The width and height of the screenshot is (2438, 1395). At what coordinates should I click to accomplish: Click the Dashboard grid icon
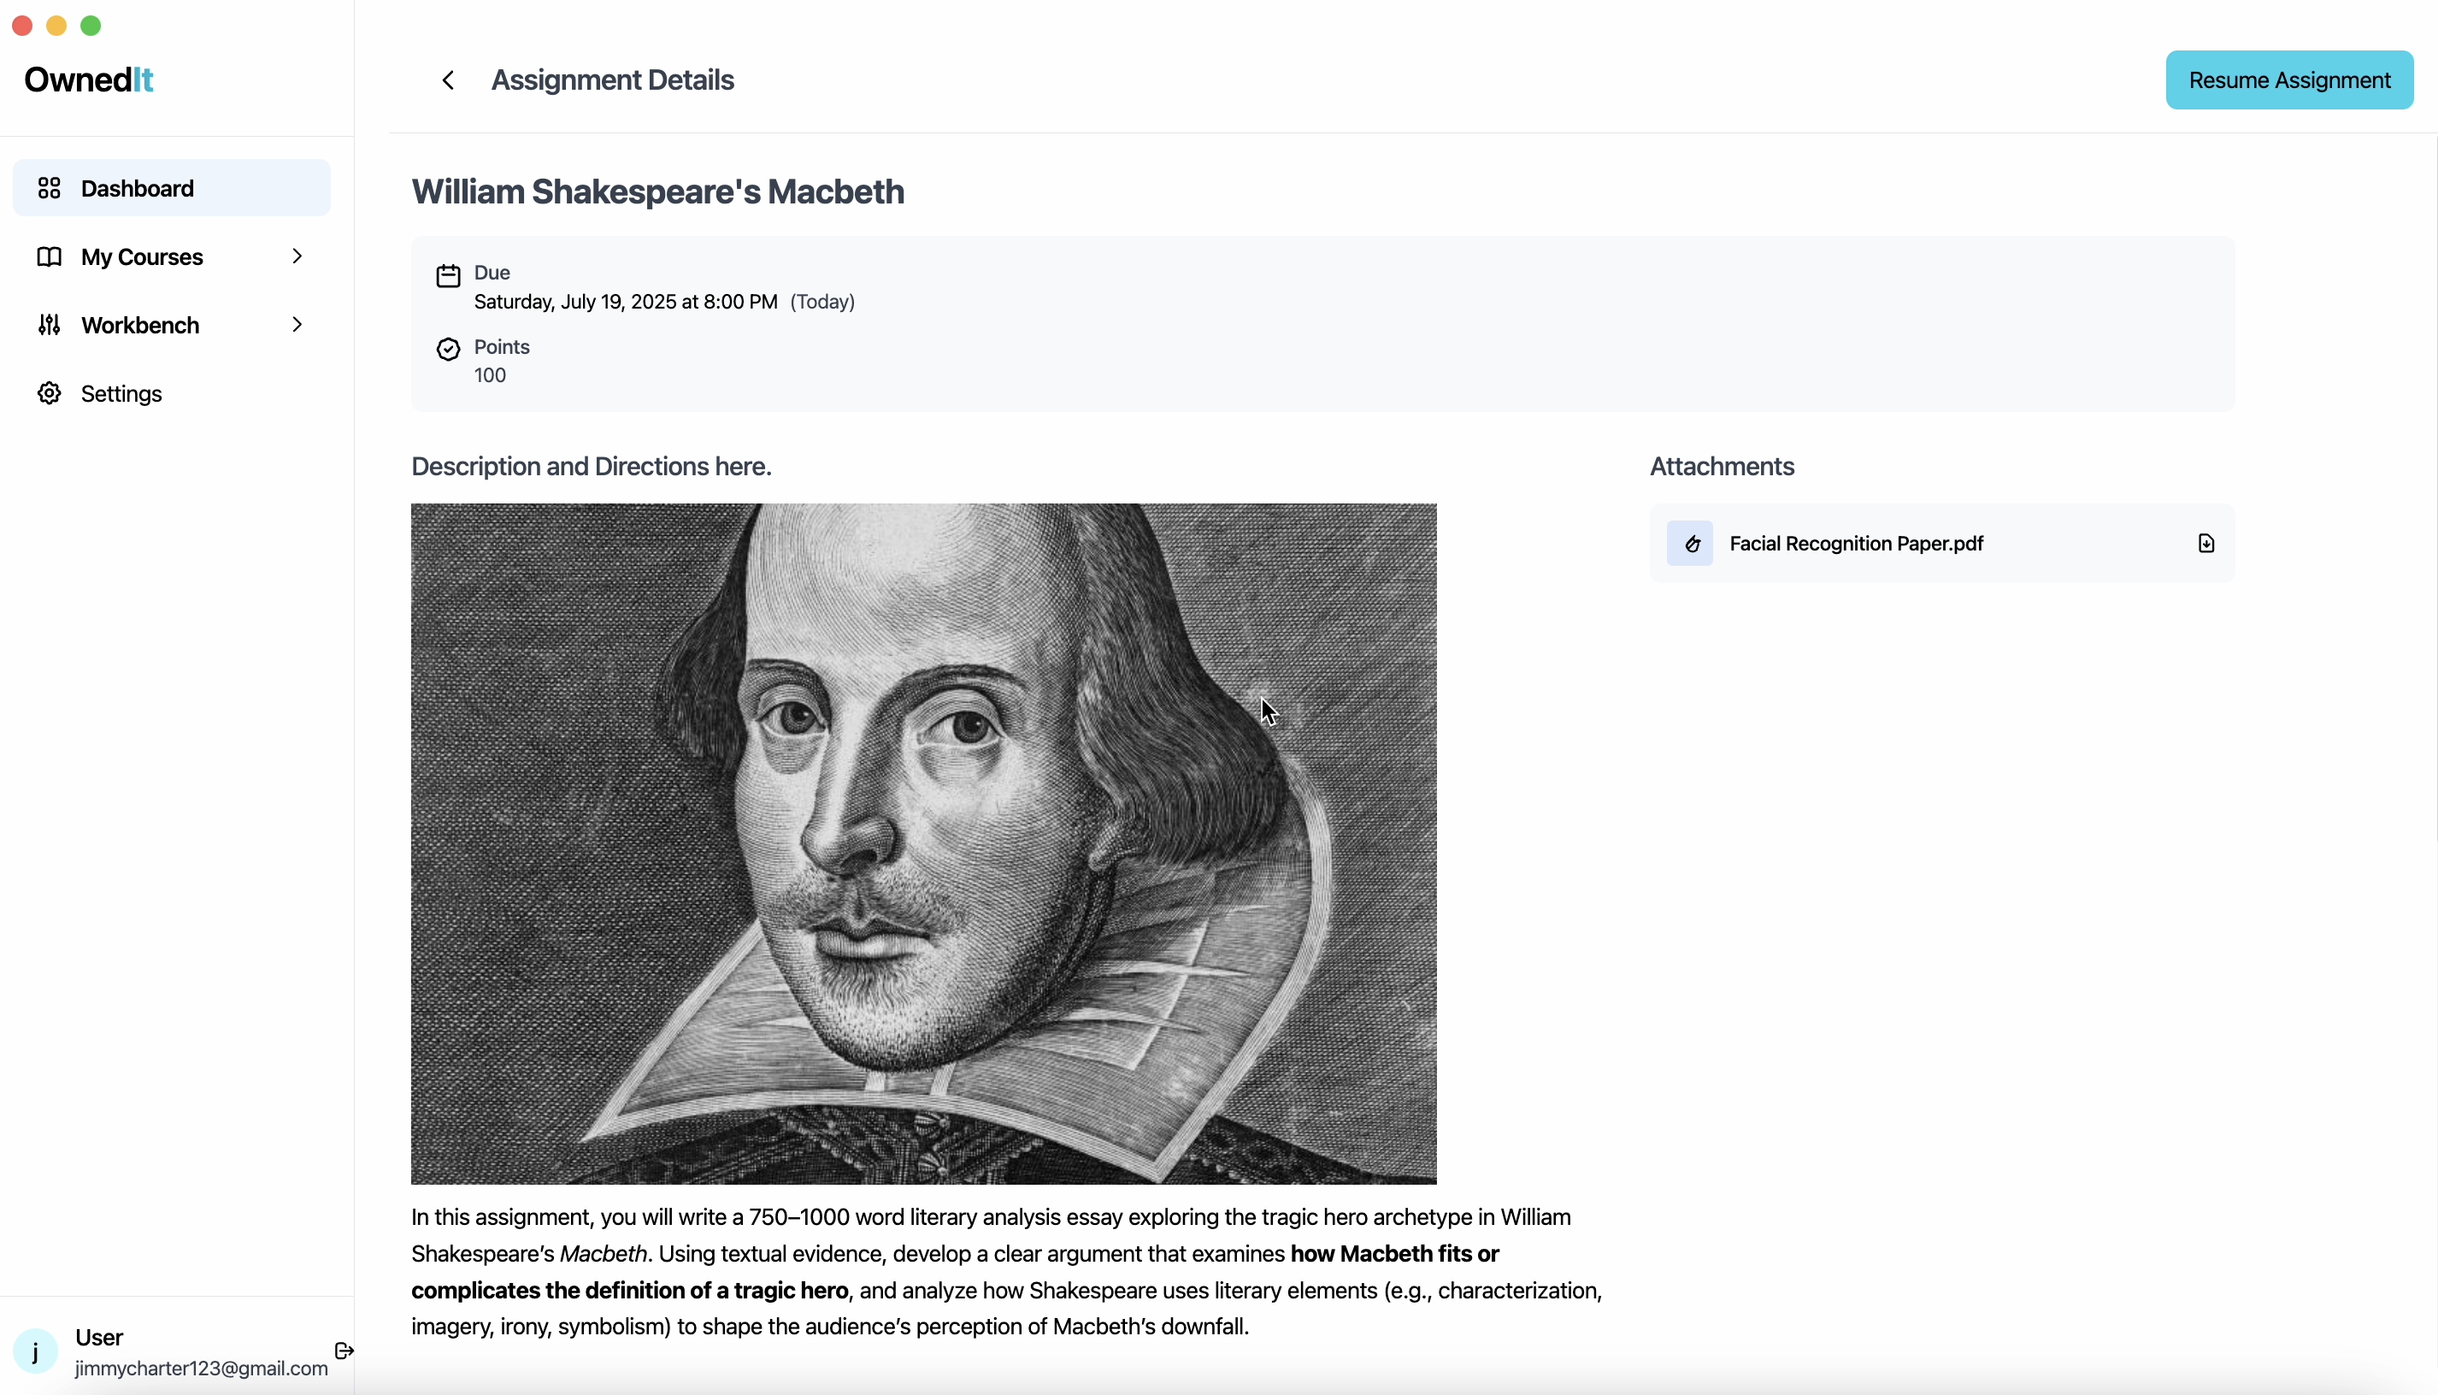[x=49, y=188]
